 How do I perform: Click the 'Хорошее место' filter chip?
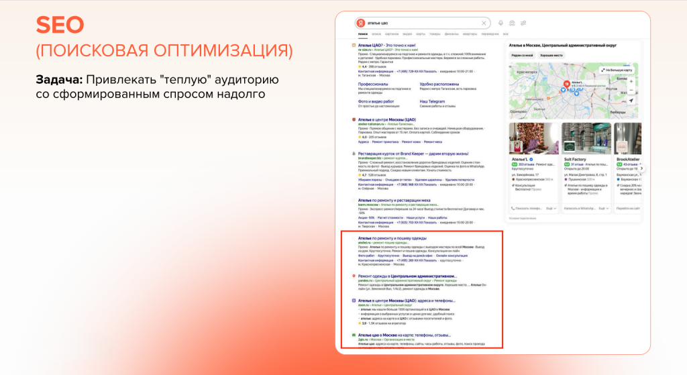(551, 55)
